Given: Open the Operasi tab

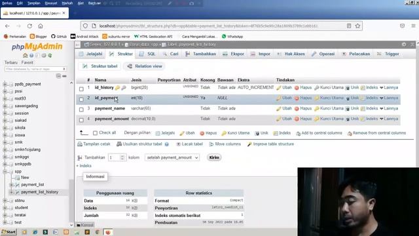Looking at the screenshot, I should click(323, 54).
